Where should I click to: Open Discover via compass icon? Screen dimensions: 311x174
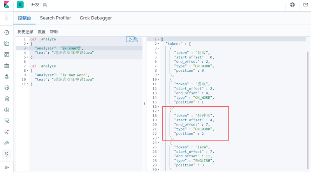(x=7, y=32)
